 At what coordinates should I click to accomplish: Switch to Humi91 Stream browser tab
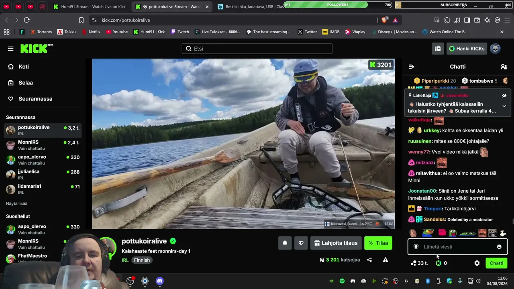click(89, 6)
